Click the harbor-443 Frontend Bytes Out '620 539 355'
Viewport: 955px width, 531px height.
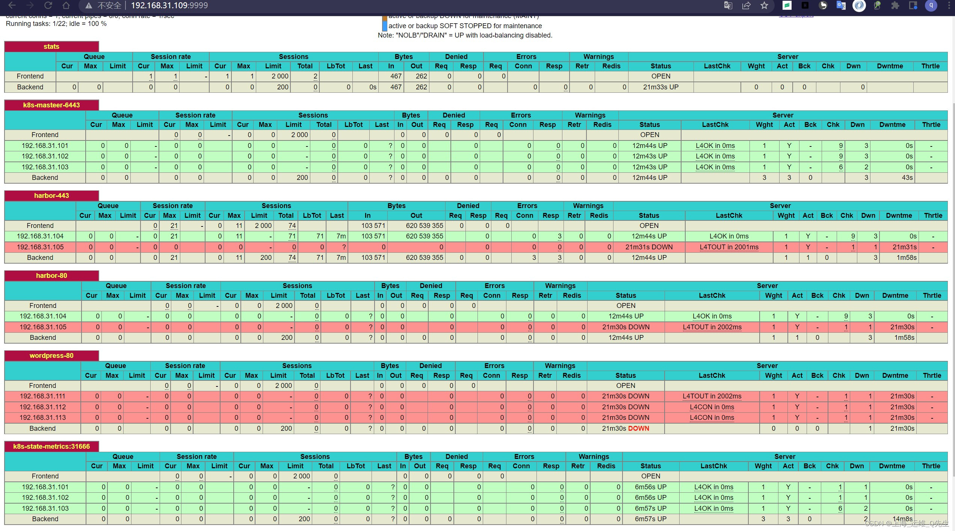pyautogui.click(x=425, y=226)
